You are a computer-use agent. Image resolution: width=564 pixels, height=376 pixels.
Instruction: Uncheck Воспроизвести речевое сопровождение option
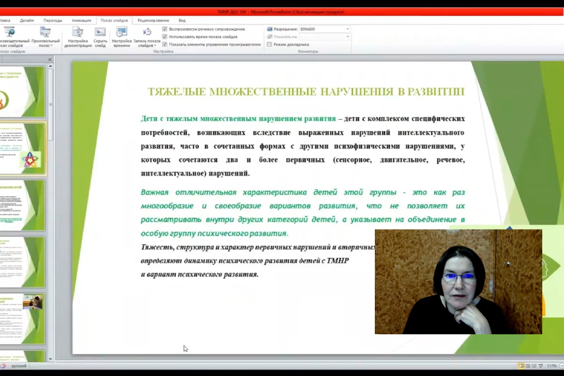pos(166,28)
